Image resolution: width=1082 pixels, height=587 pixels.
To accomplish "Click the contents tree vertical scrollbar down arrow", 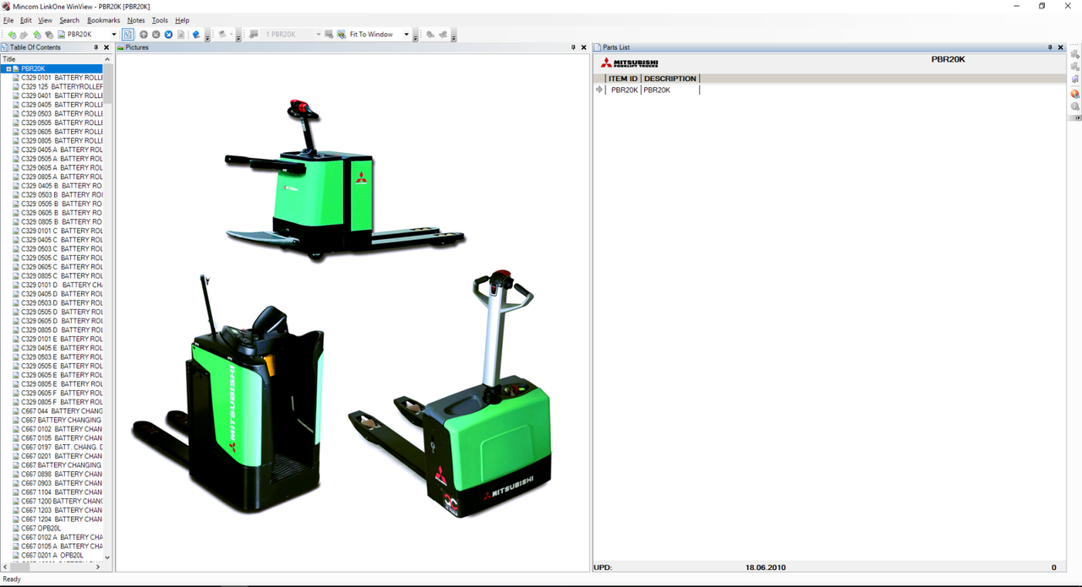I will pyautogui.click(x=107, y=557).
